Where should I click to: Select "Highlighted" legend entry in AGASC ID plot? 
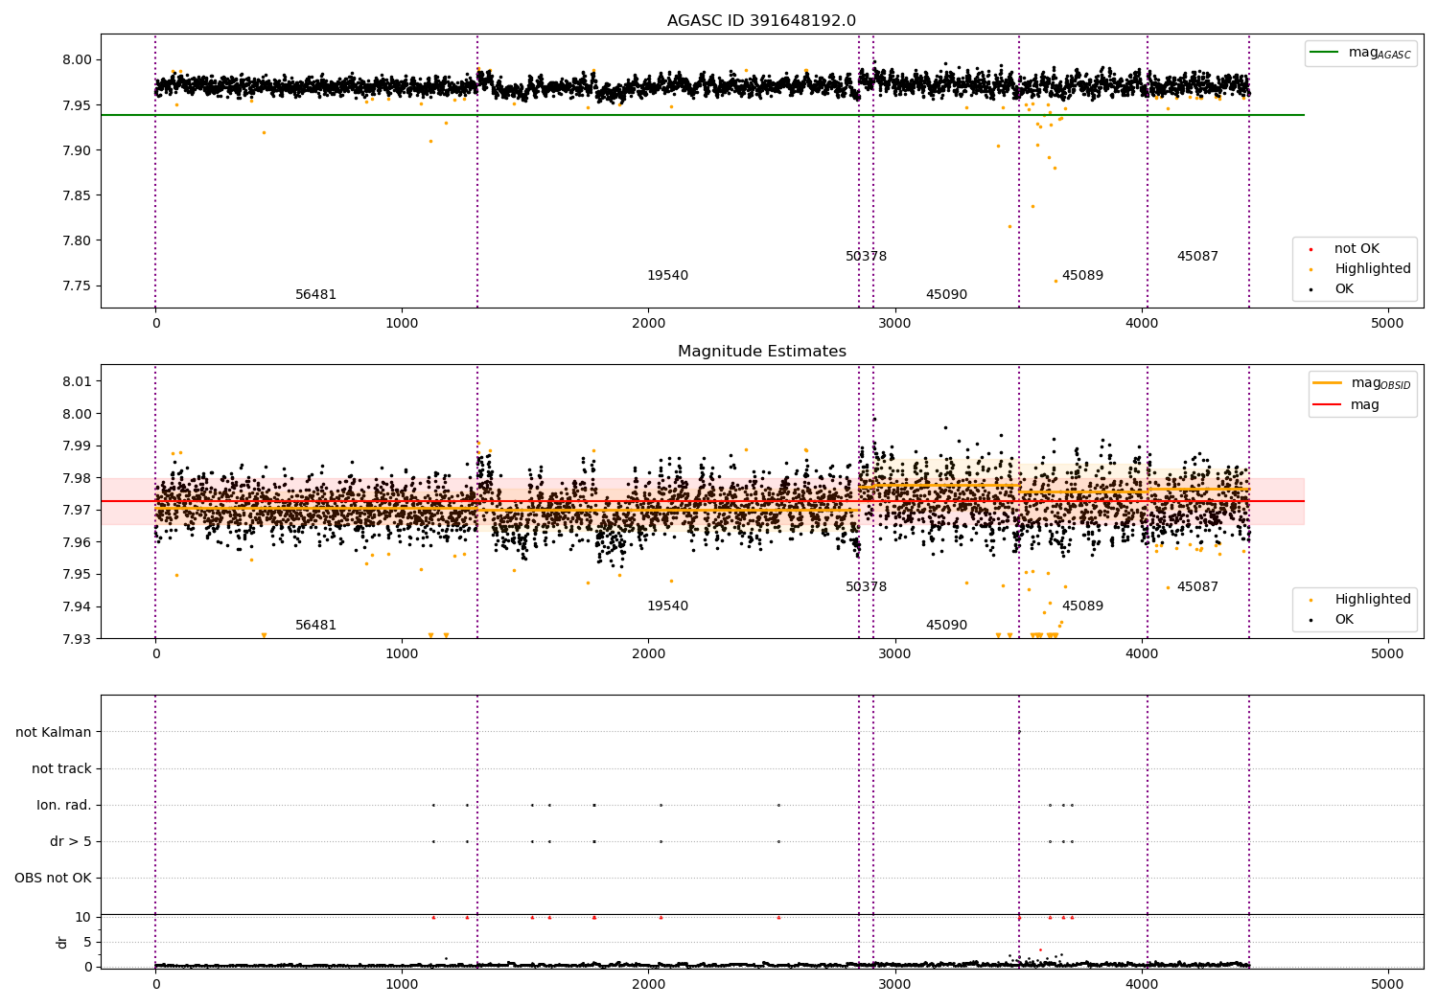tap(1373, 269)
